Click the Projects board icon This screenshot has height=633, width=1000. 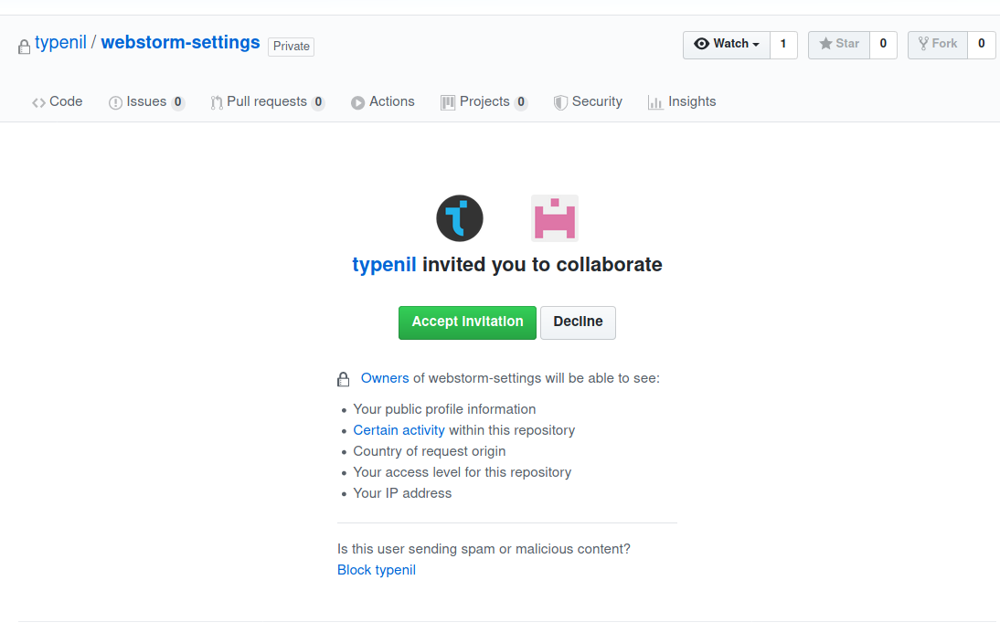pyautogui.click(x=448, y=102)
